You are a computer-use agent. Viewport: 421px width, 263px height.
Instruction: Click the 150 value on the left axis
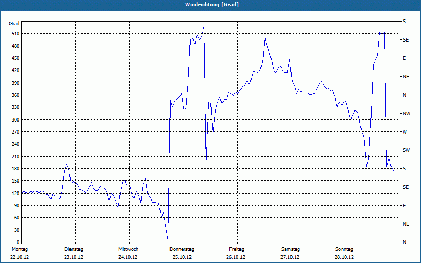(15, 181)
